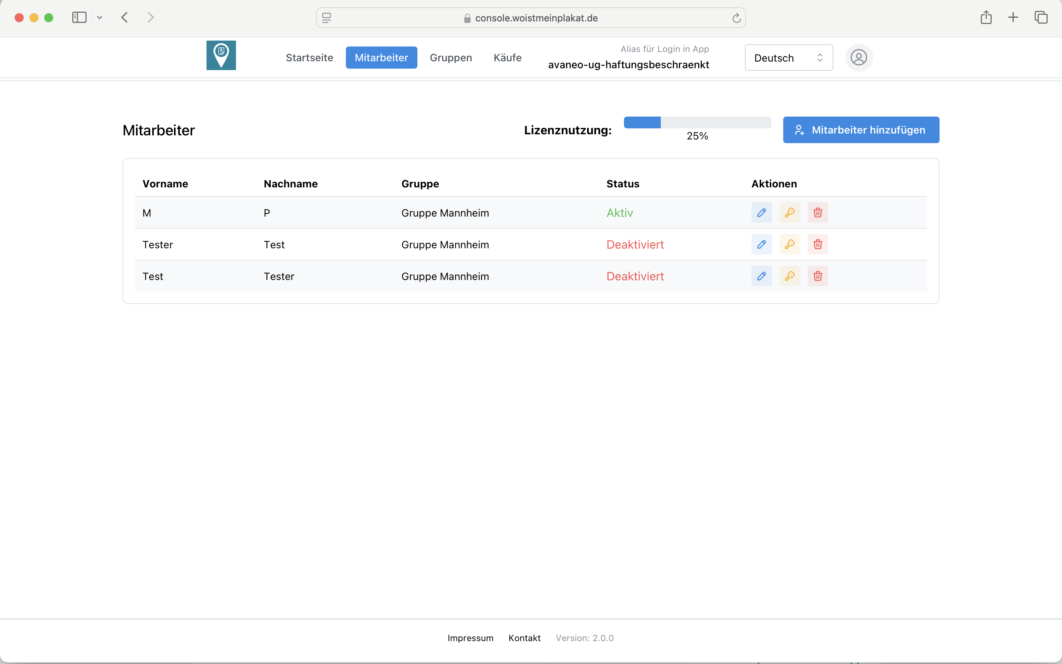Image resolution: width=1062 pixels, height=664 pixels.
Task: Click last name Tester in third row
Action: 279,276
